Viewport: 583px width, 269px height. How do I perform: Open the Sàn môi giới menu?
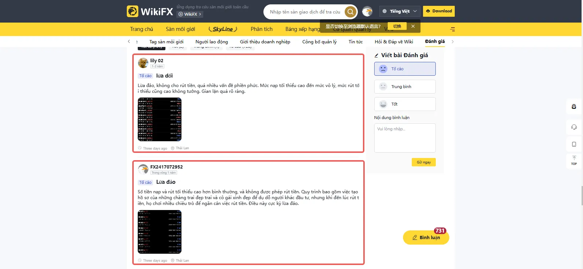[180, 29]
